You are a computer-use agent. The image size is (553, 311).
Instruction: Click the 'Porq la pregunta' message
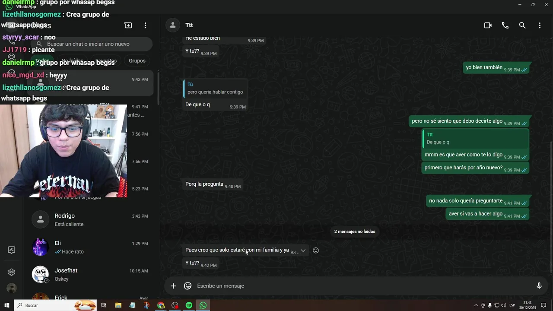(x=213, y=185)
